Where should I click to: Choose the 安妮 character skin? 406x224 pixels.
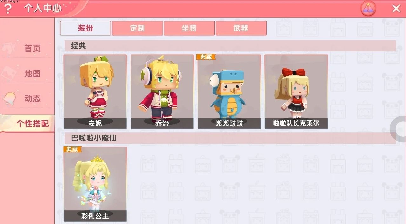click(95, 92)
